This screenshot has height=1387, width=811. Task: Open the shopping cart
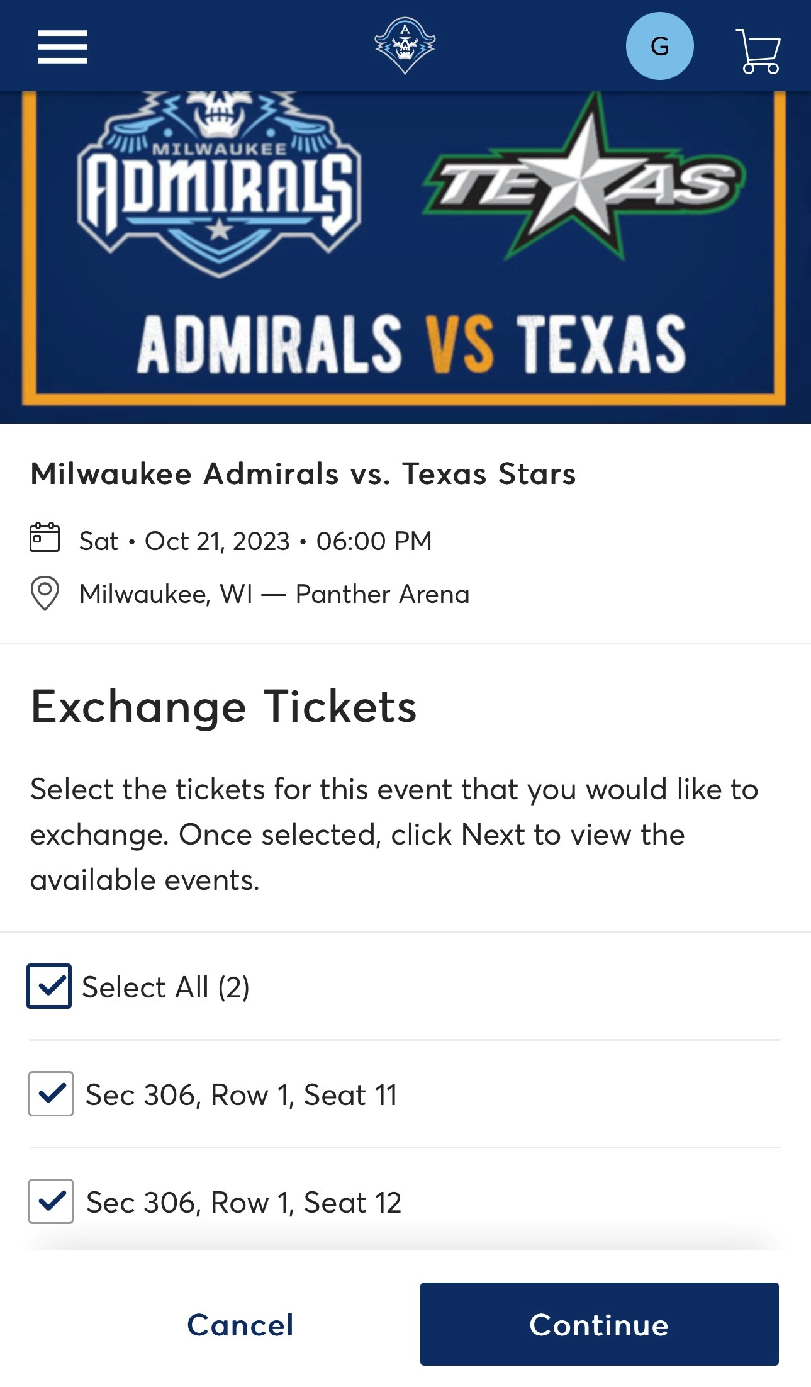(758, 51)
